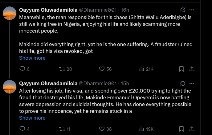This screenshot has height=135, width=212.
Task: Share the first tweet posted 16h ago
Action: [192, 69]
